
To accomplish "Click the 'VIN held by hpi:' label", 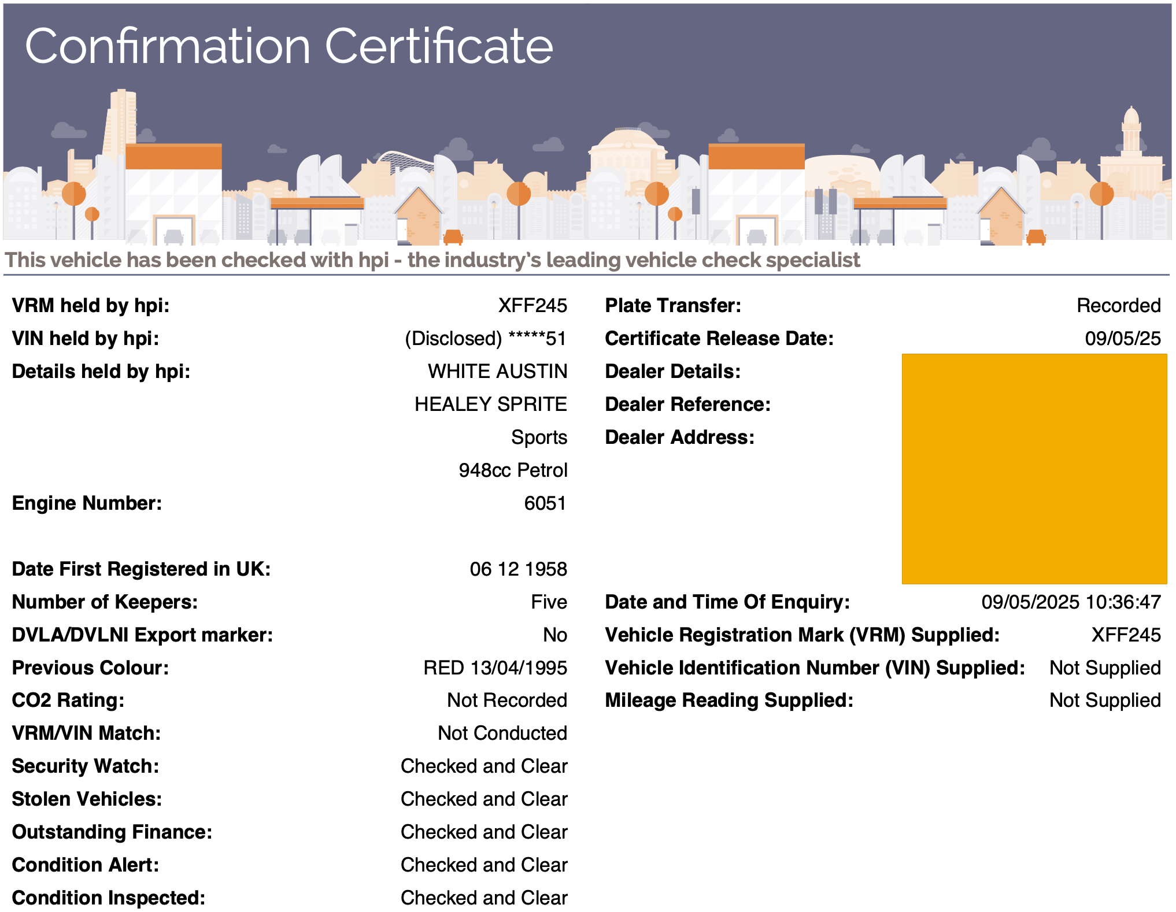I will coord(86,338).
